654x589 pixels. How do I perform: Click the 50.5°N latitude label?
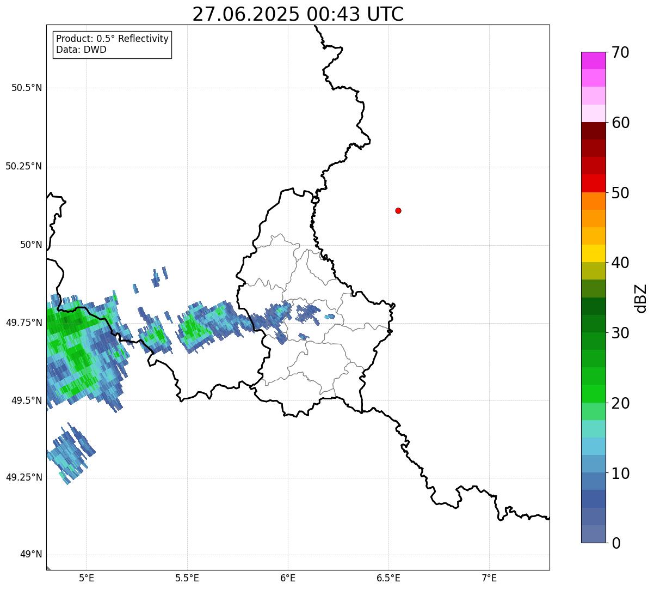point(27,88)
